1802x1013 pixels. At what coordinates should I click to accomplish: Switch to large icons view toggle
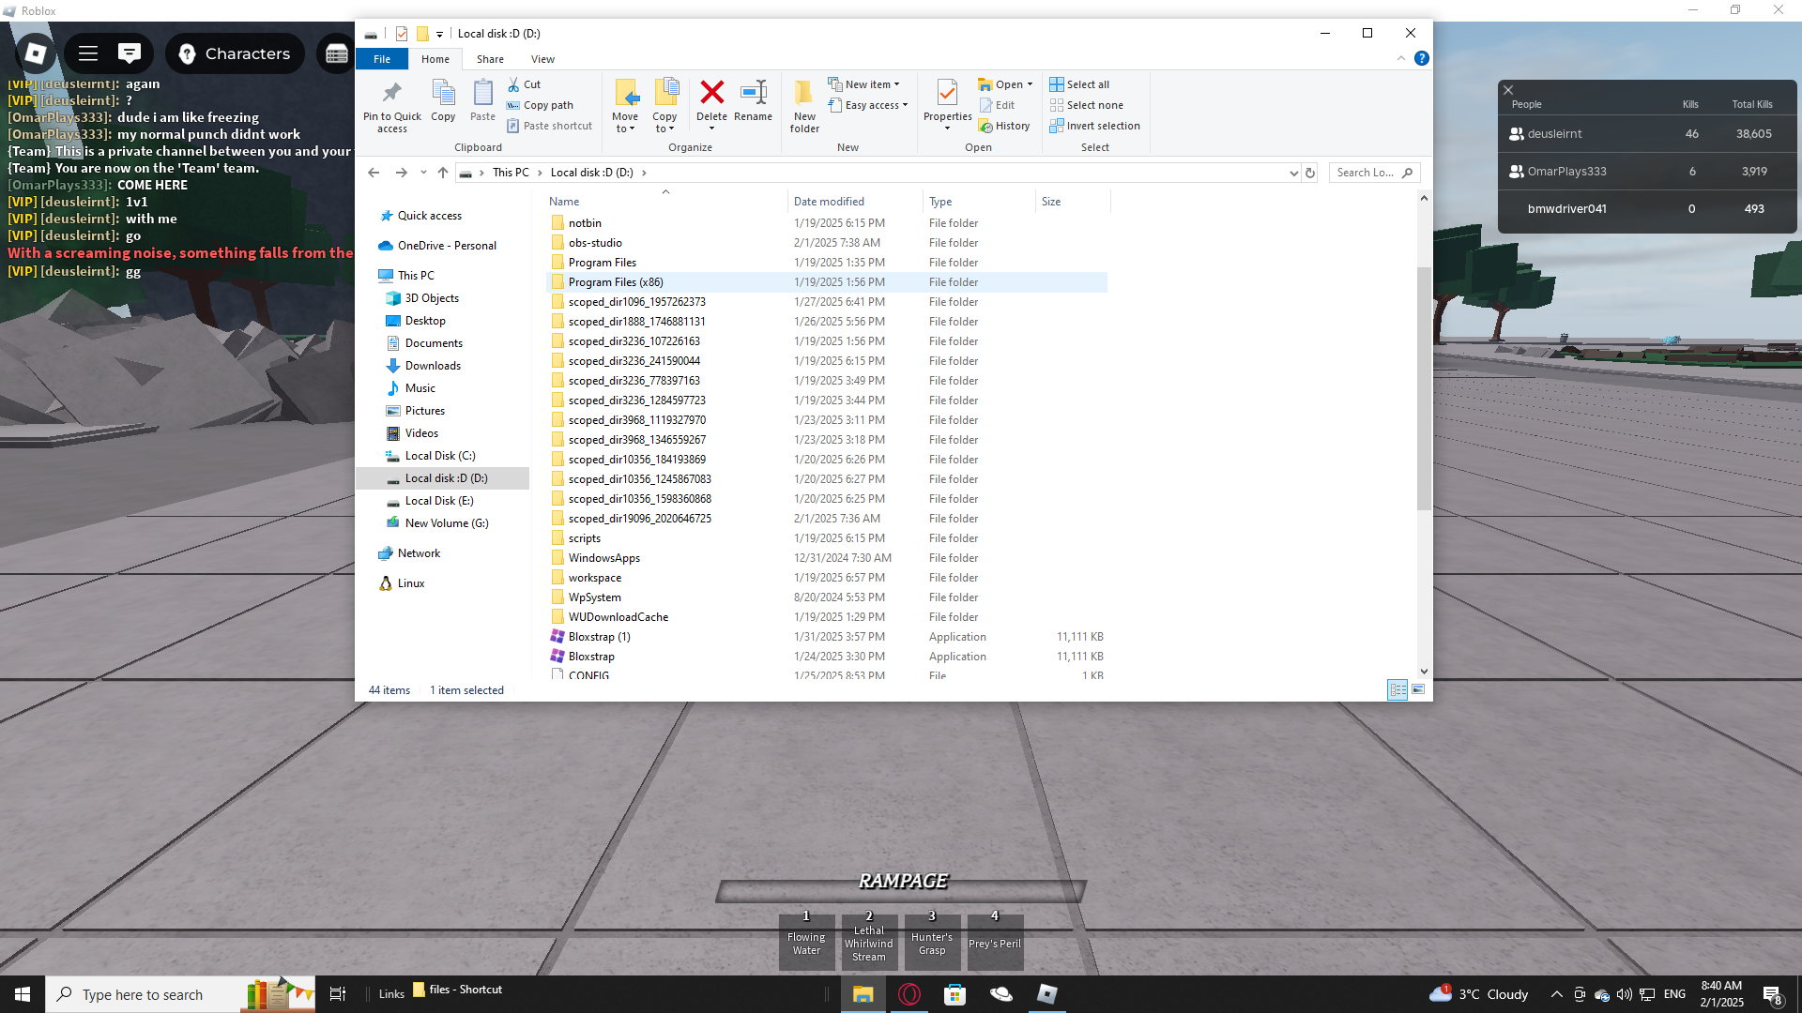point(1418,689)
